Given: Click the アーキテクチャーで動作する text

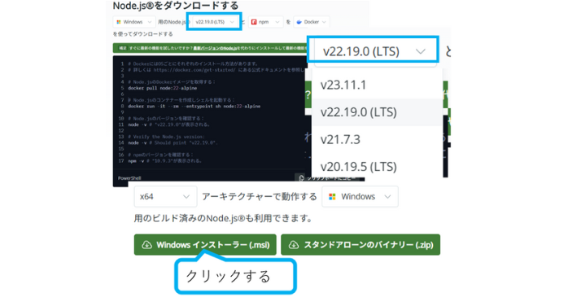Looking at the screenshot, I should 260,197.
